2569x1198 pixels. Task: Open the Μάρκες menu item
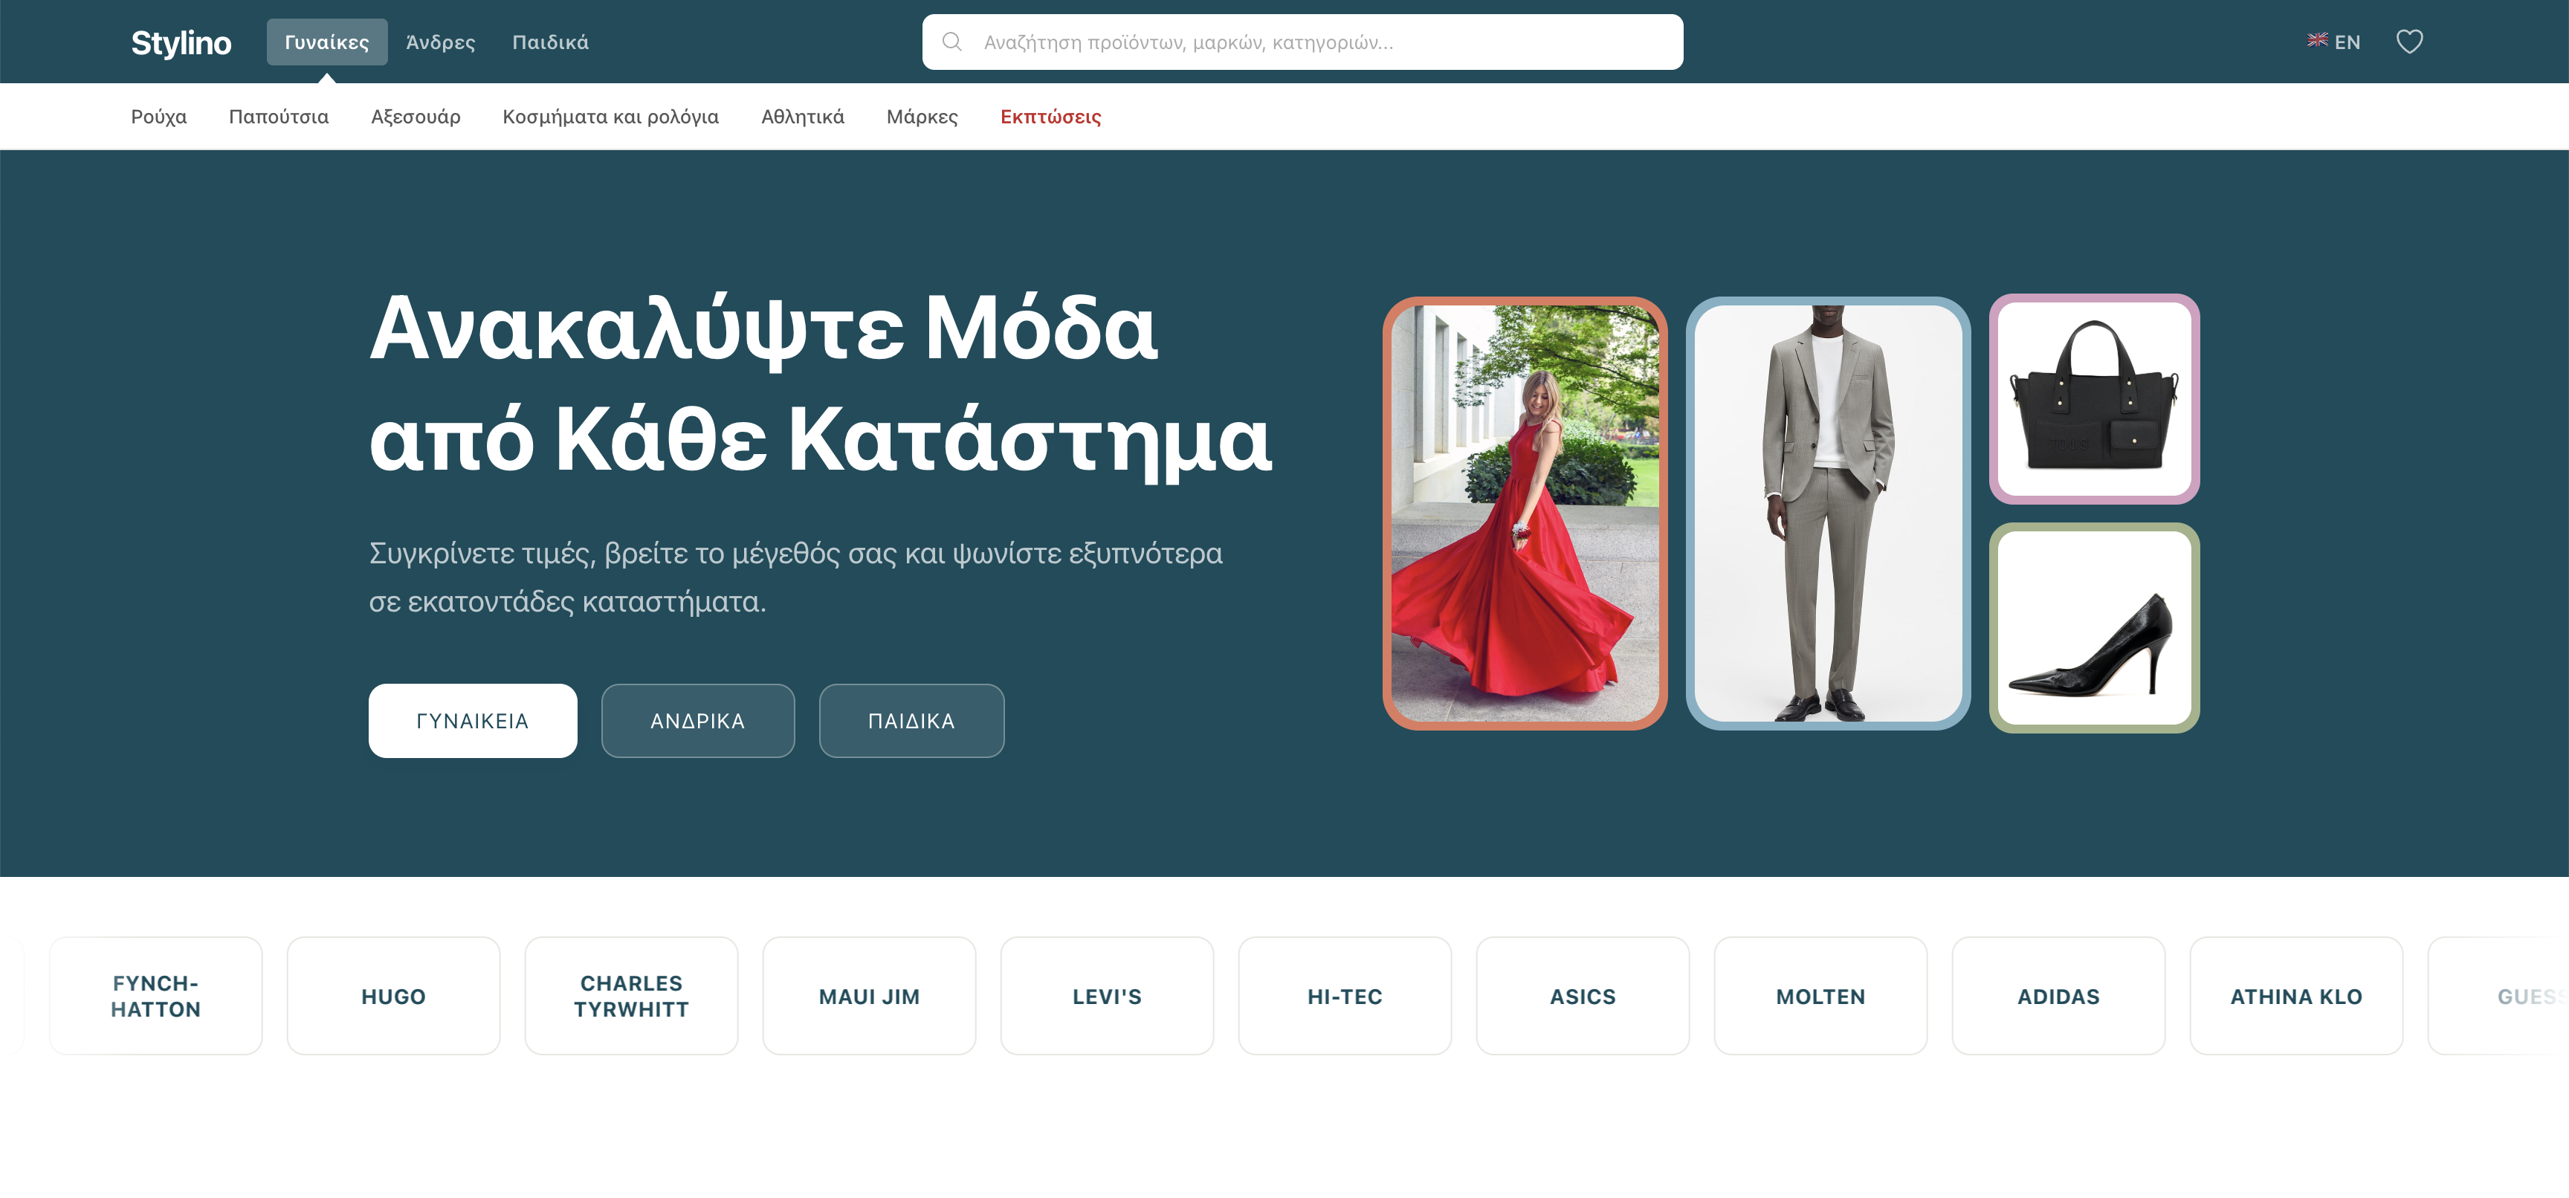[x=920, y=117]
